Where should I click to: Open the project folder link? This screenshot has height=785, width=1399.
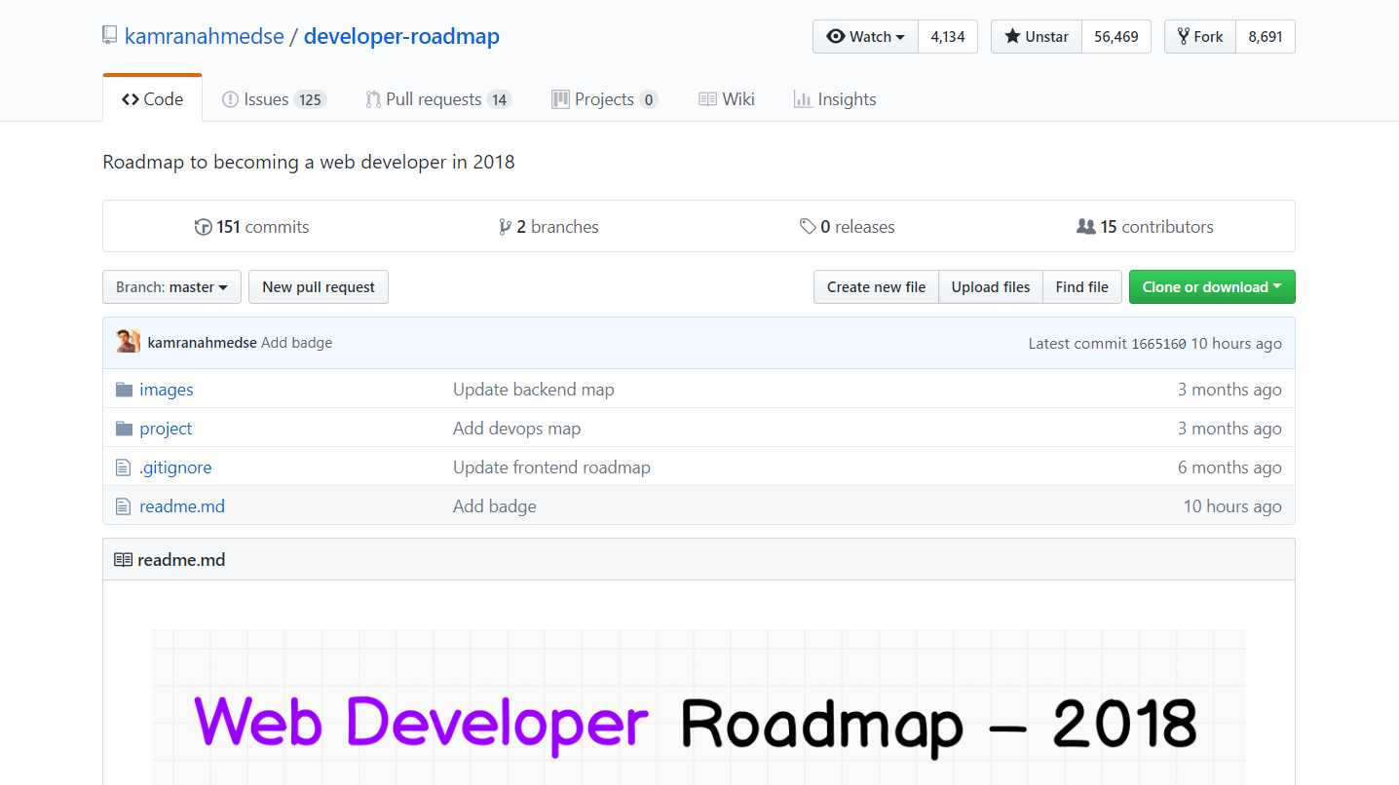tap(166, 429)
